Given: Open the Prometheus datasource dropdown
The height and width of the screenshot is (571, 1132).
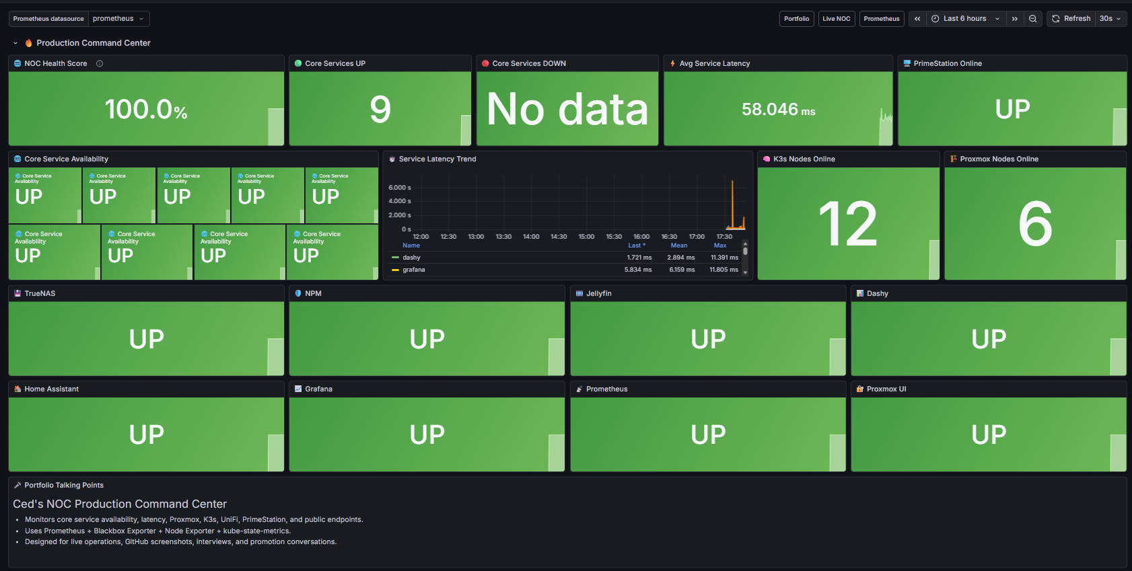Looking at the screenshot, I should 119,19.
